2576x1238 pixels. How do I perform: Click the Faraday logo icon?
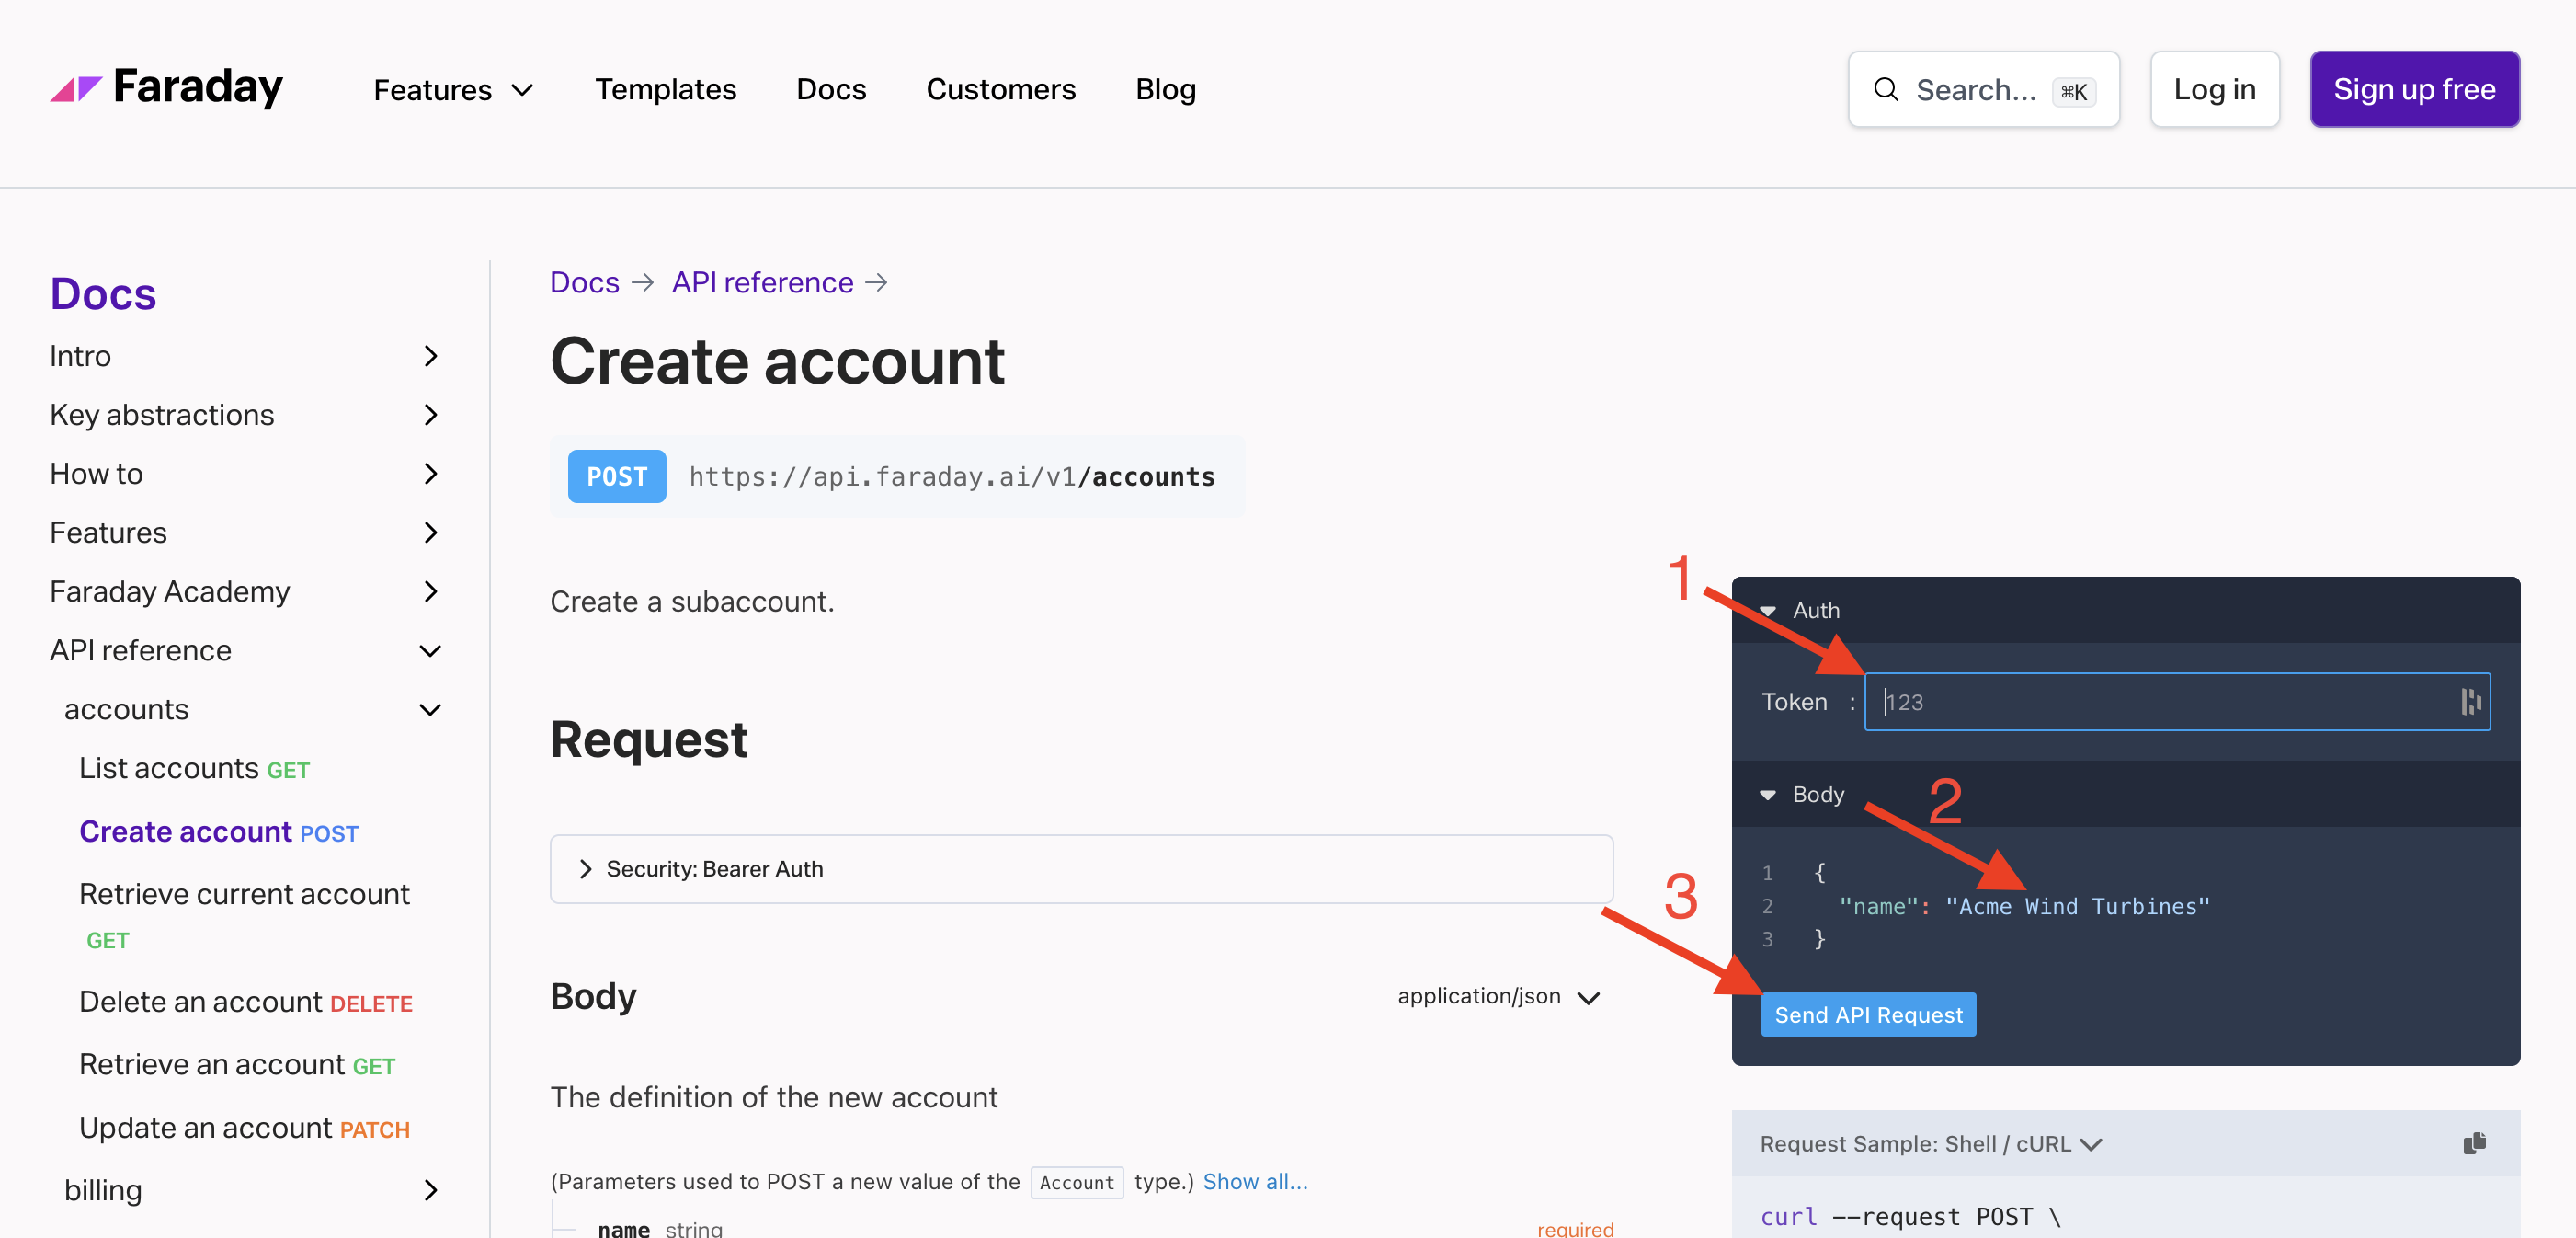pyautogui.click(x=76, y=89)
